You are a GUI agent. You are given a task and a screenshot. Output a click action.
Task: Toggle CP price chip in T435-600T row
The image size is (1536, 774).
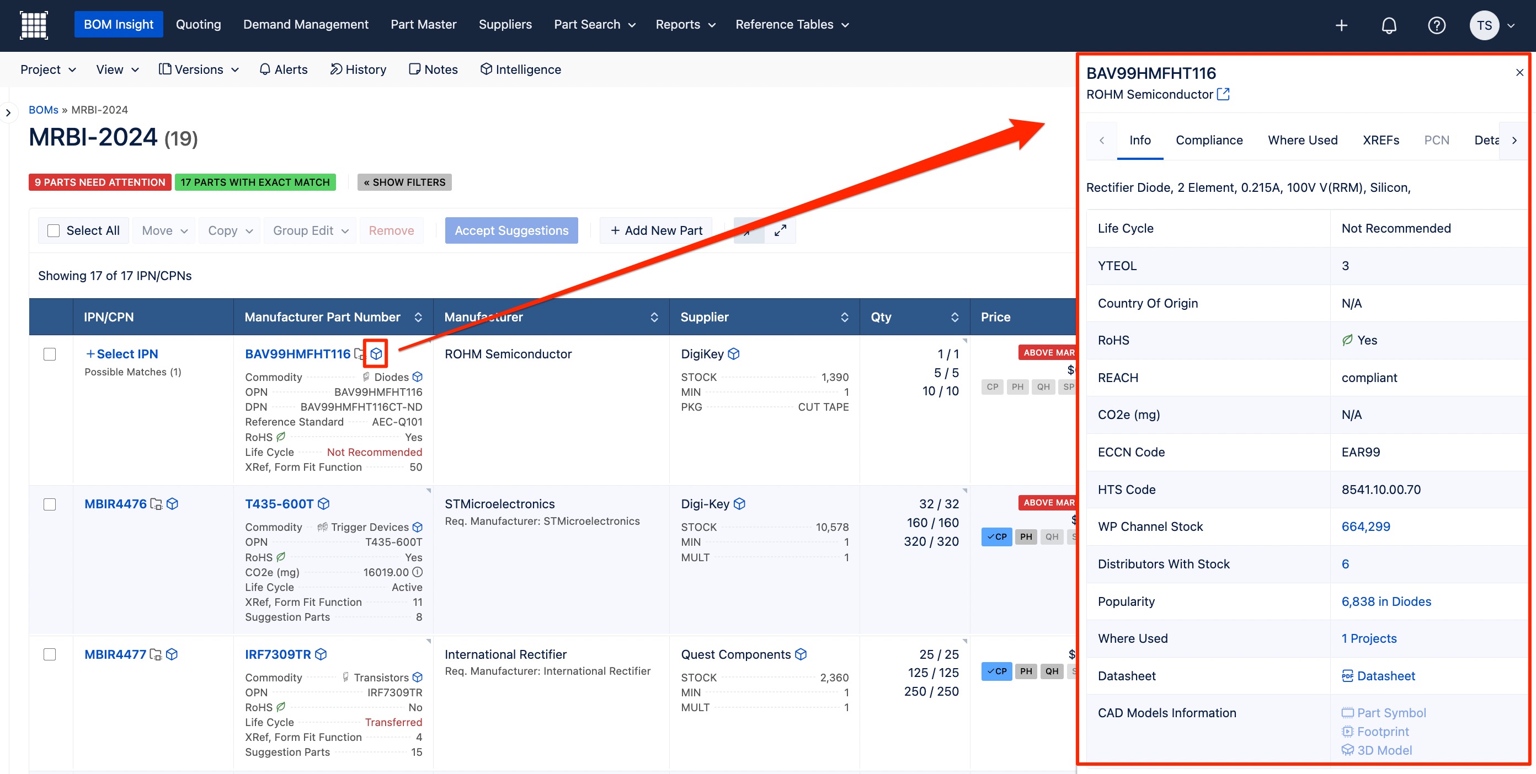coord(996,537)
